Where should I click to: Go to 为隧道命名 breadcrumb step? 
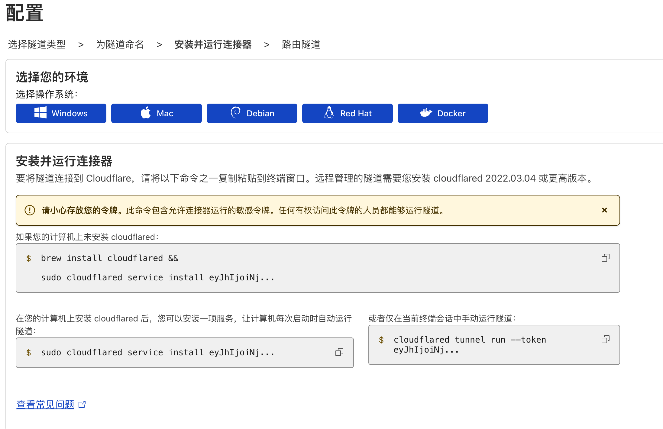[120, 44]
